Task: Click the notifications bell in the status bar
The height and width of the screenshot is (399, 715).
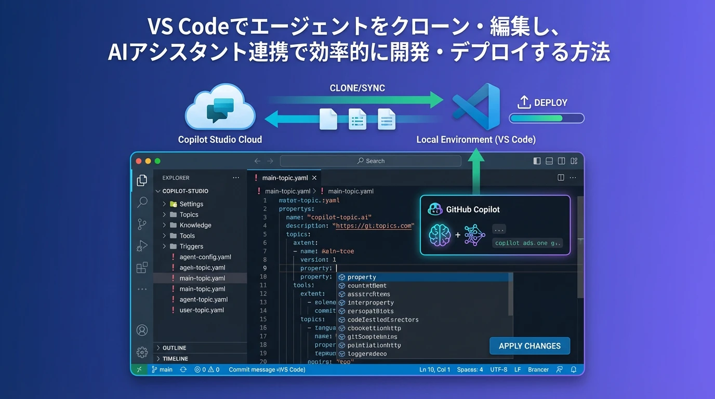Action: click(574, 369)
